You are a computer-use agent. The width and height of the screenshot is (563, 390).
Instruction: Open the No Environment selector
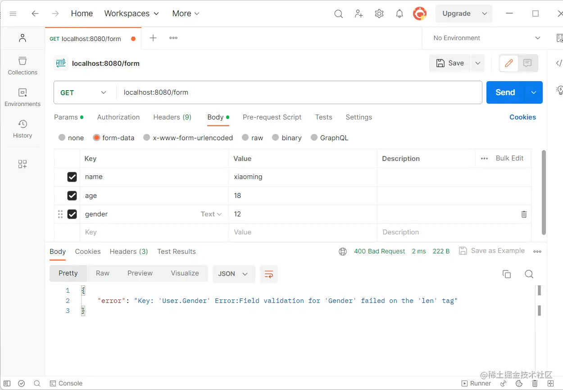486,38
